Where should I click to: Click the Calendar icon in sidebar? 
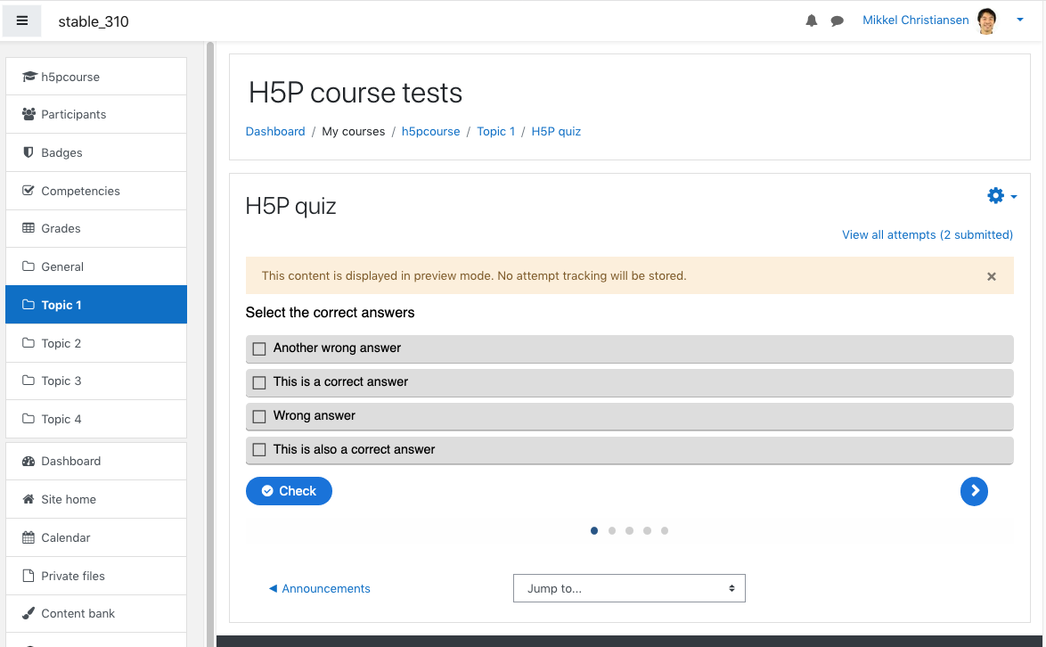click(x=28, y=537)
